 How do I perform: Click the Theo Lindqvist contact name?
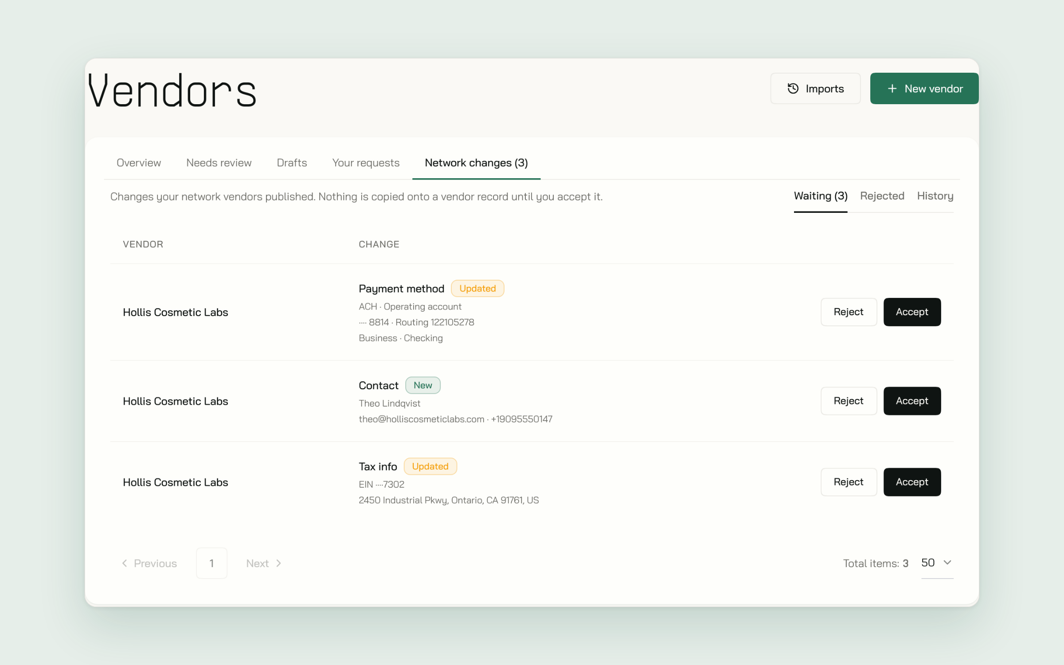coord(389,403)
